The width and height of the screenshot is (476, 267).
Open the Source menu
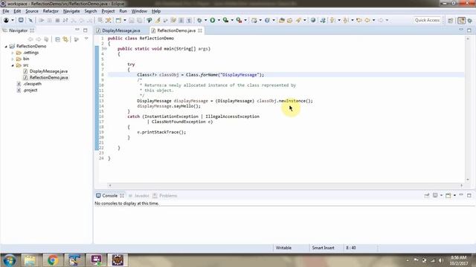(32, 11)
